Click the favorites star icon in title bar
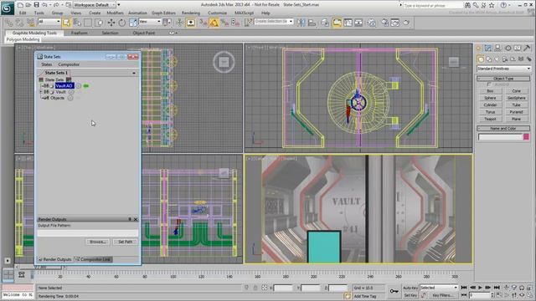Image resolution: width=536 pixels, height=301 pixels. (x=492, y=5)
